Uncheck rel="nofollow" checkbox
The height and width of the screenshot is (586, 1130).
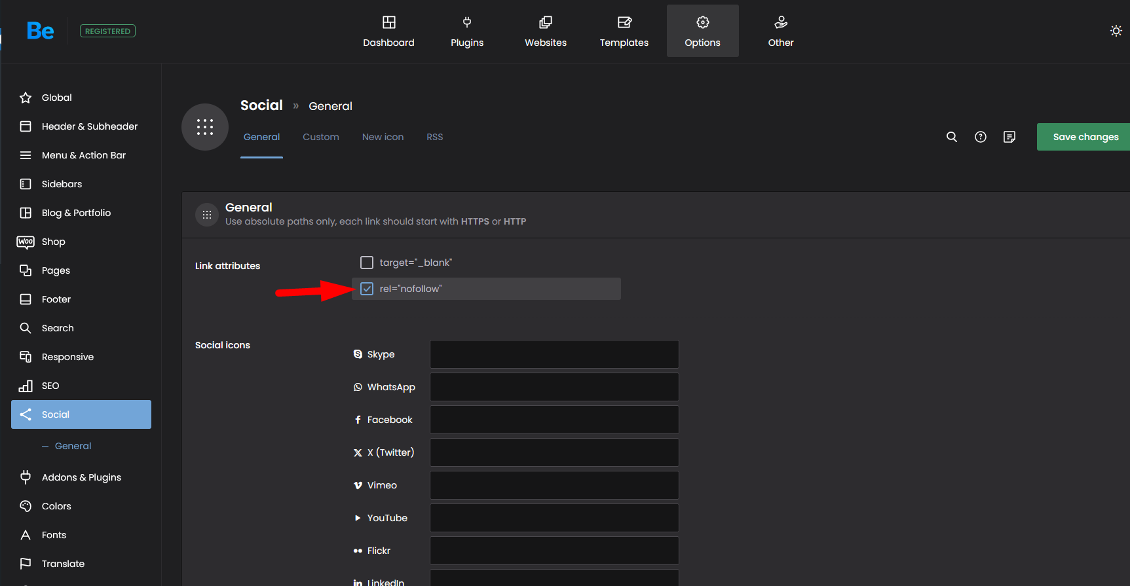[x=367, y=289]
